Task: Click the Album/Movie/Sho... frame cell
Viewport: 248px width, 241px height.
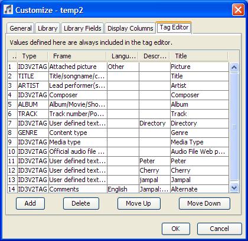Action: pyautogui.click(x=78, y=104)
